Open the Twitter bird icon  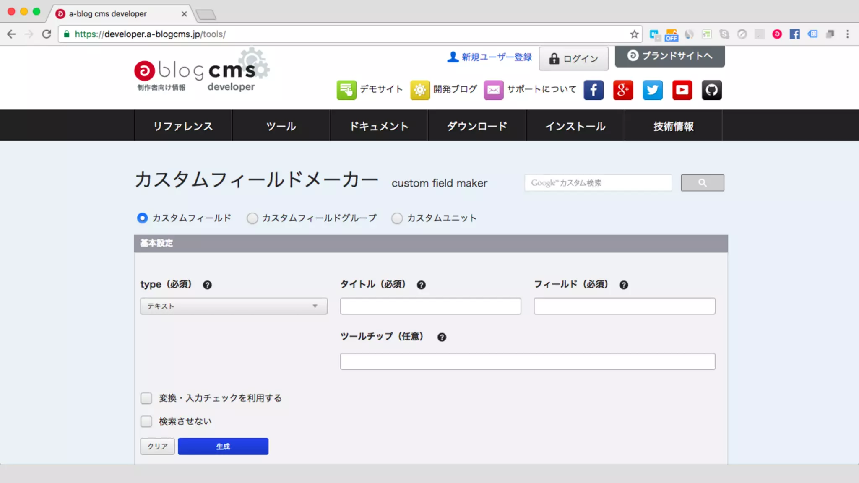pos(653,90)
